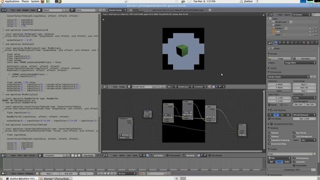Click the node editor type icon

[x=104, y=155]
